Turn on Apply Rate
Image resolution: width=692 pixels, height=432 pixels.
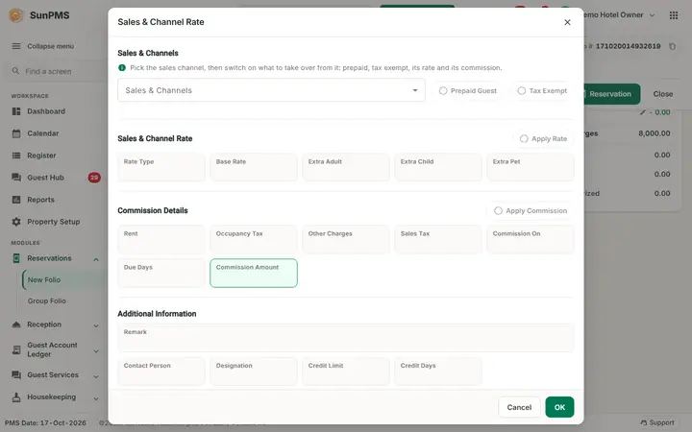coord(543,139)
